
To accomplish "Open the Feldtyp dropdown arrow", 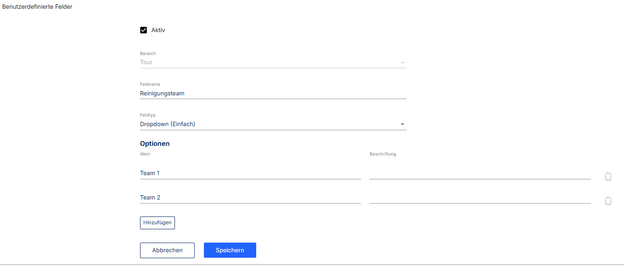I will [402, 124].
